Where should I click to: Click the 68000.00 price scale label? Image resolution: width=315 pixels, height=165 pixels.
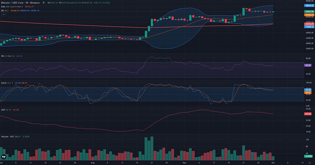click(310, 33)
